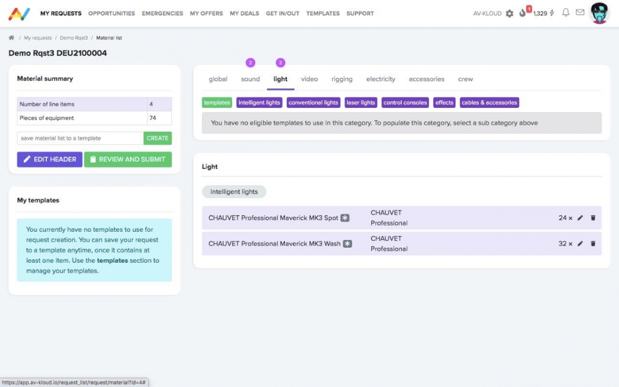Switch to the sound tab
The width and height of the screenshot is (619, 387).
pos(250,79)
